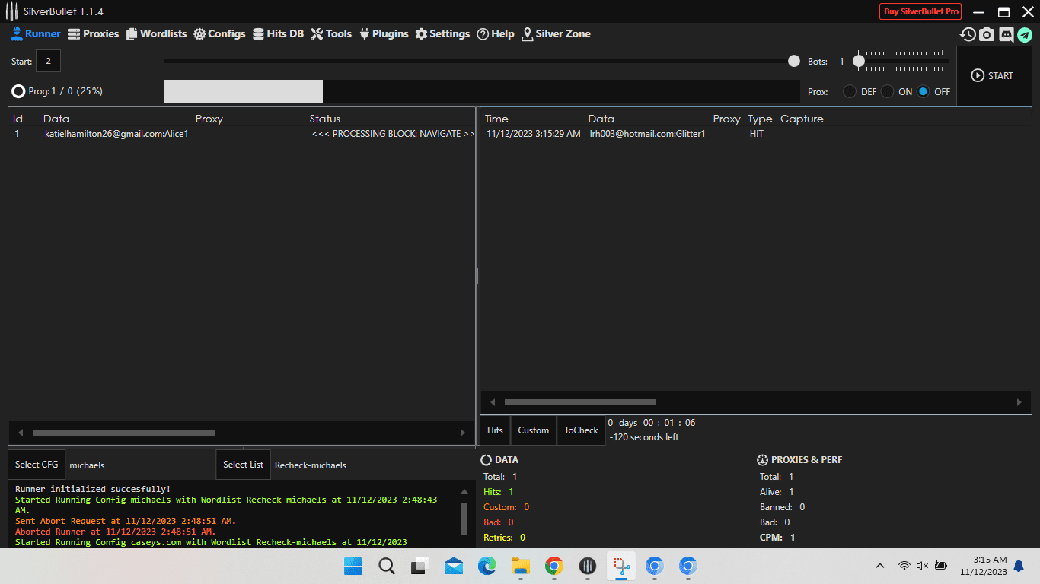Image resolution: width=1040 pixels, height=584 pixels.
Task: Switch to the ToCheck results tab
Action: pyautogui.click(x=581, y=430)
